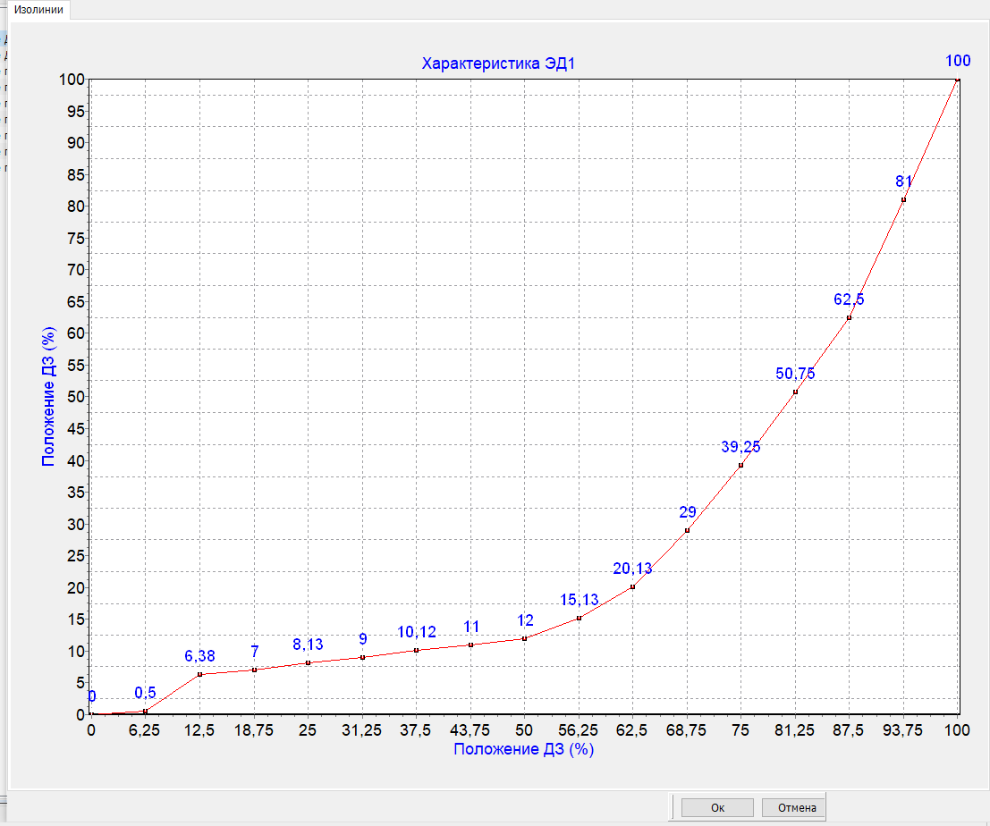Select the curve point with value 81

click(903, 199)
